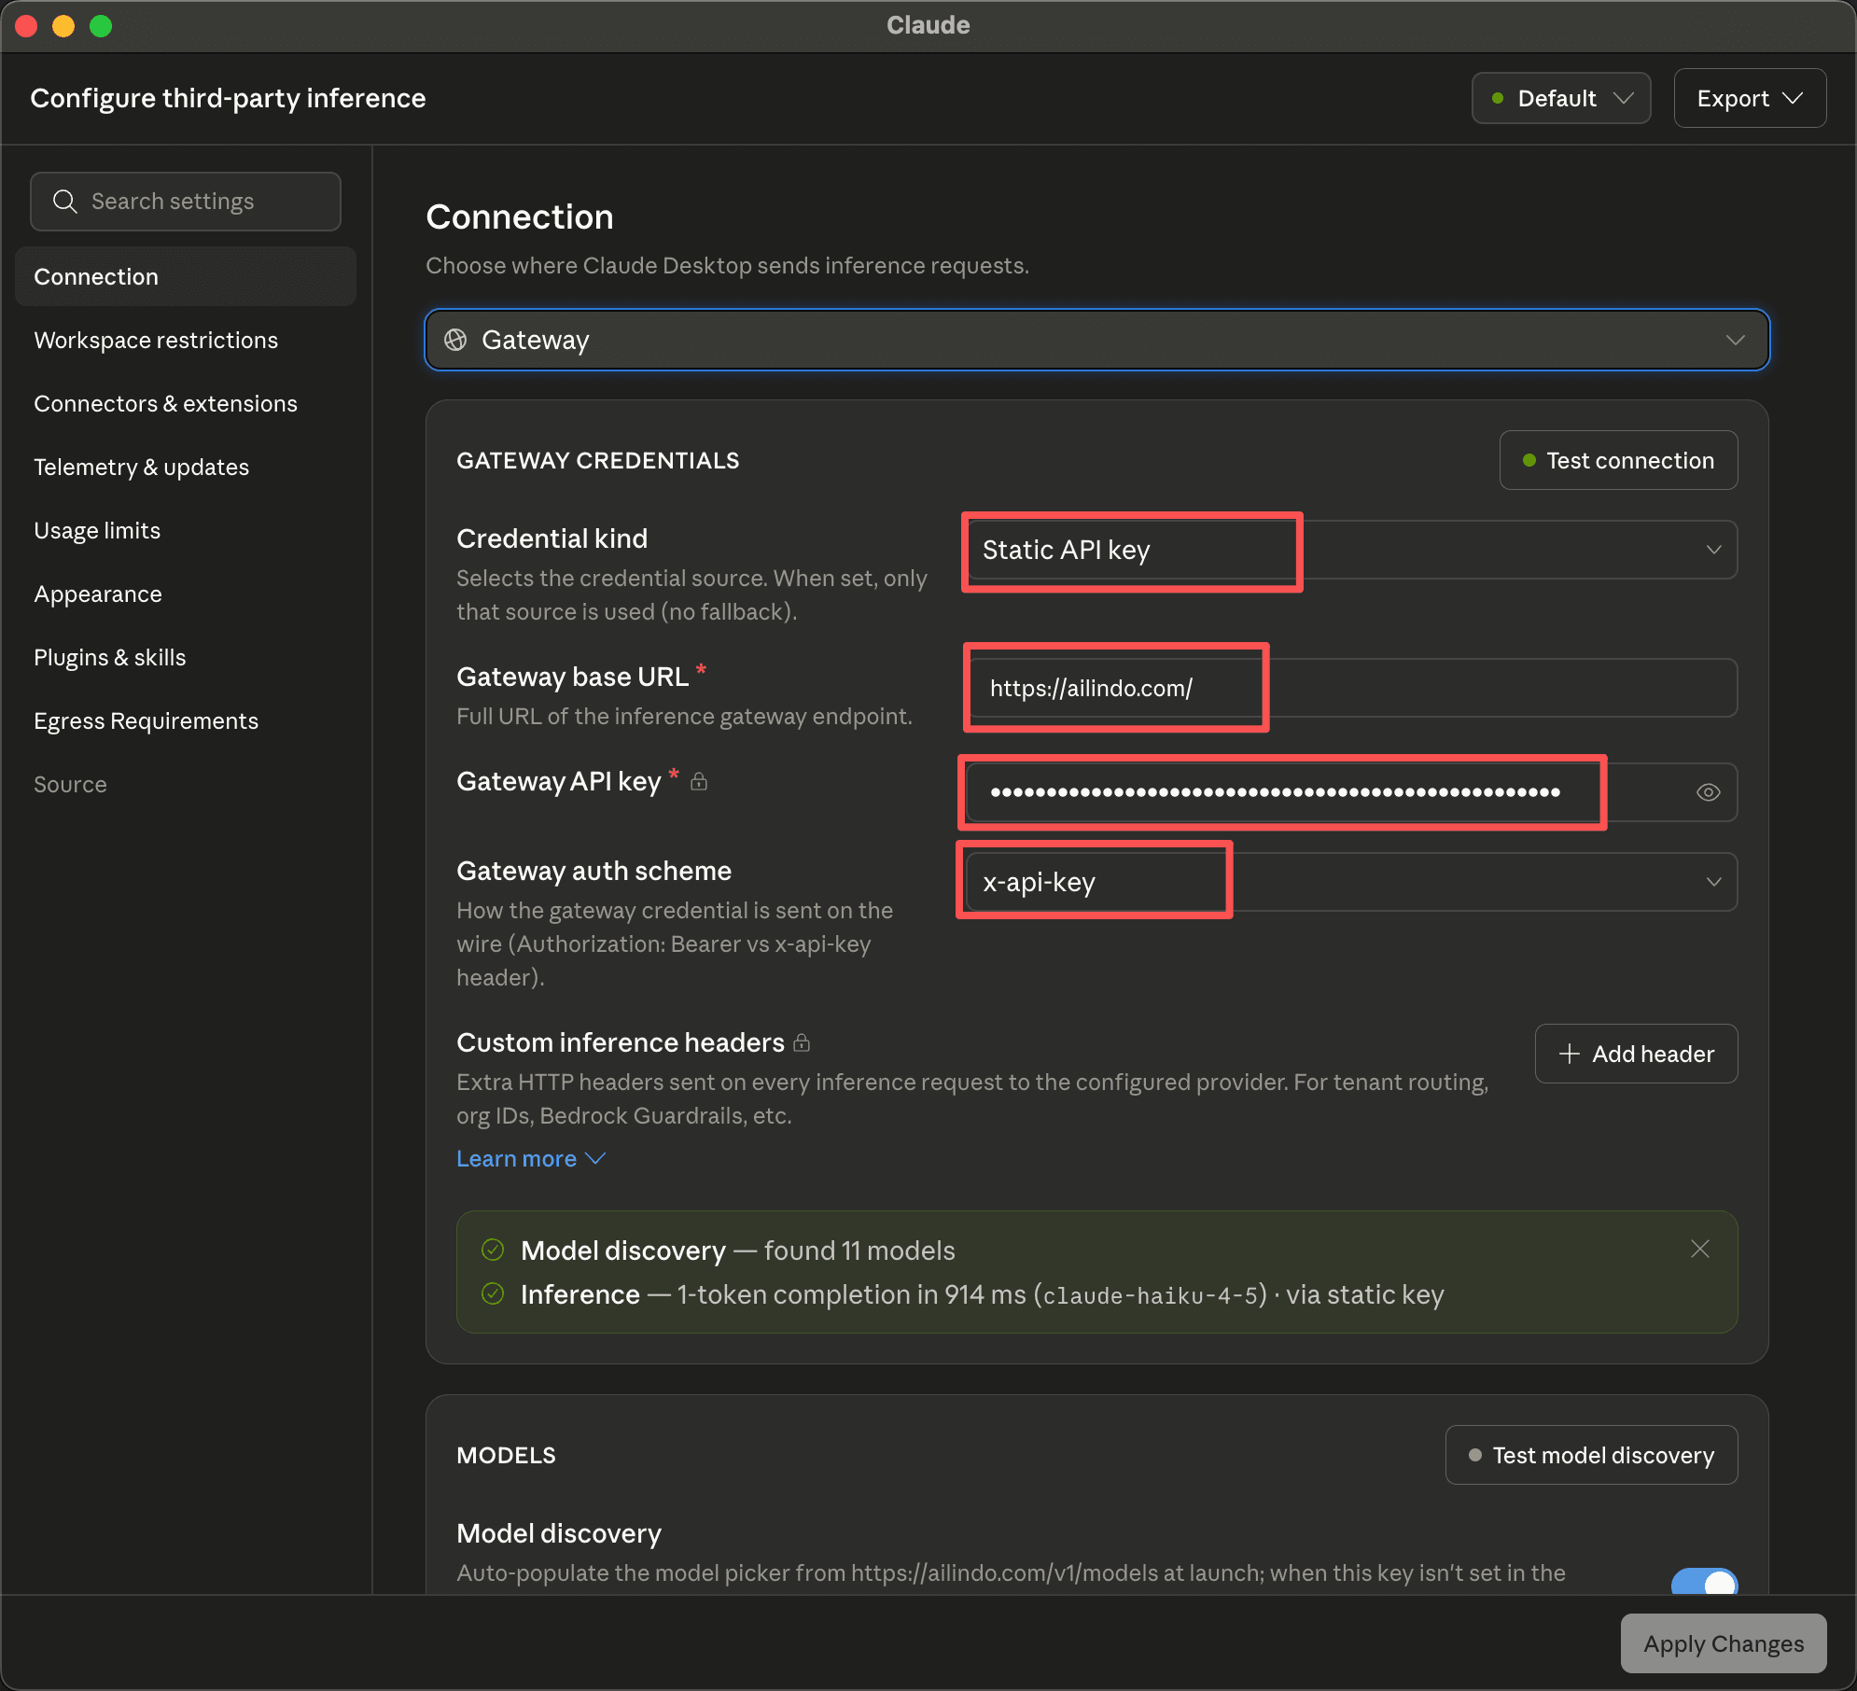Click "Choose where Claude Desktop sends inference requests."
The height and width of the screenshot is (1691, 1857).
(727, 265)
